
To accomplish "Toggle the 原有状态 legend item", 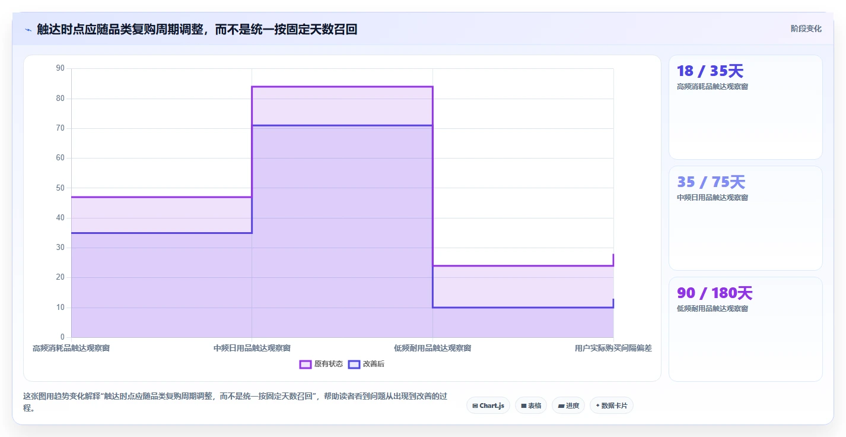I will click(321, 364).
